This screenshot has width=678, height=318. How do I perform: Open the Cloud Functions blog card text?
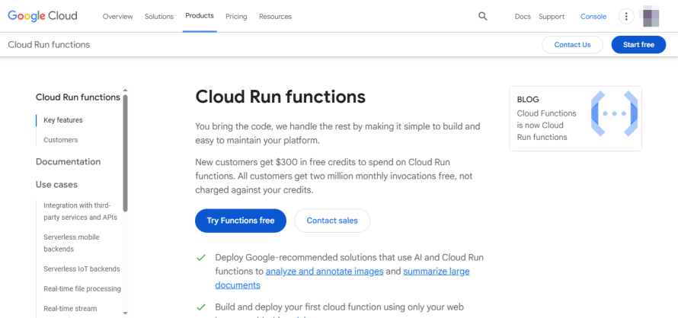click(546, 126)
